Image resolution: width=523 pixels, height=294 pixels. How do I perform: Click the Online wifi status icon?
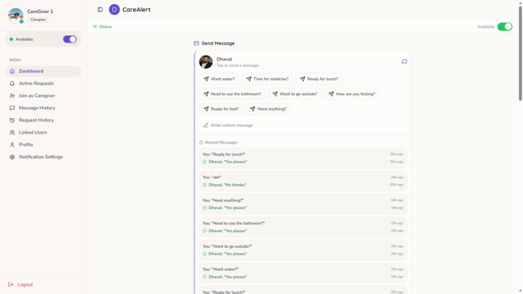pyautogui.click(x=95, y=27)
